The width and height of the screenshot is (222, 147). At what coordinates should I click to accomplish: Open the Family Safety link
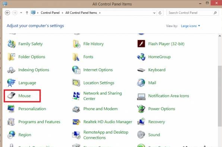[x=31, y=44]
